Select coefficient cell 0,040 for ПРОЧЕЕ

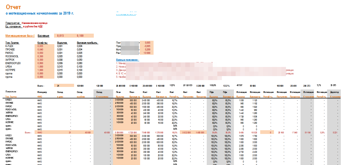44,49
